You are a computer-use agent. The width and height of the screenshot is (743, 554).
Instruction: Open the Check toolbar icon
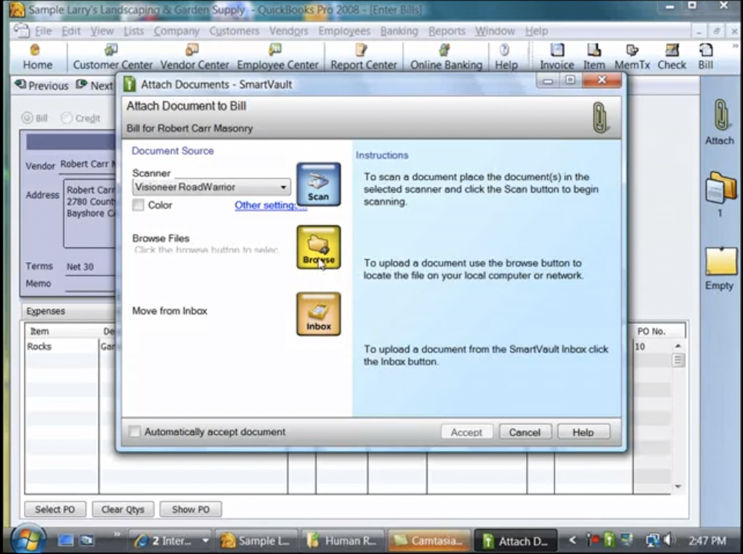(671, 57)
